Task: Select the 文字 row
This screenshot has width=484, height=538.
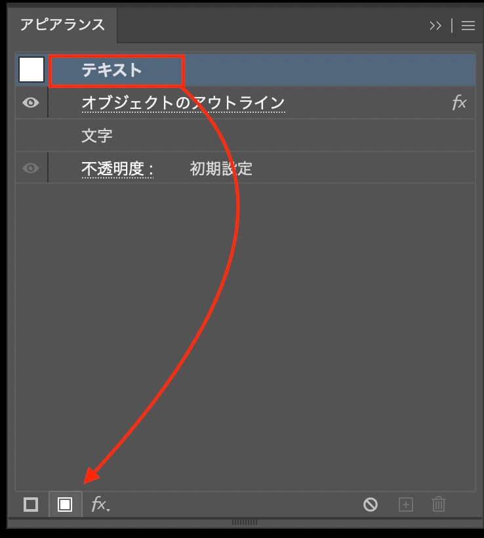Action: pos(245,136)
